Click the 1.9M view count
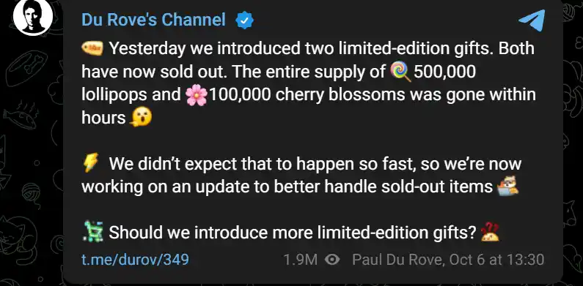 point(301,260)
